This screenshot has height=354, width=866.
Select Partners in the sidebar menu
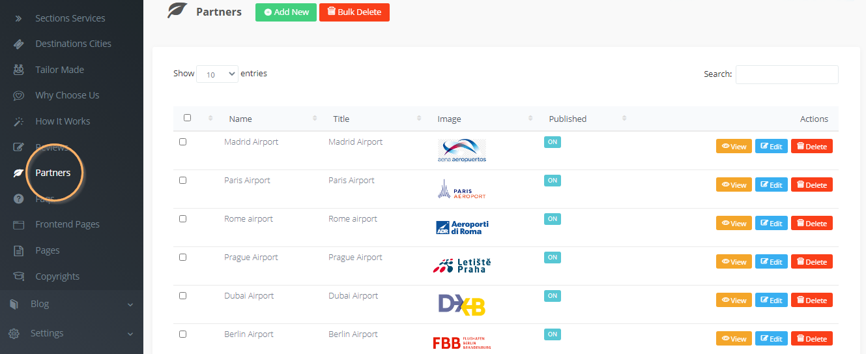coord(53,173)
